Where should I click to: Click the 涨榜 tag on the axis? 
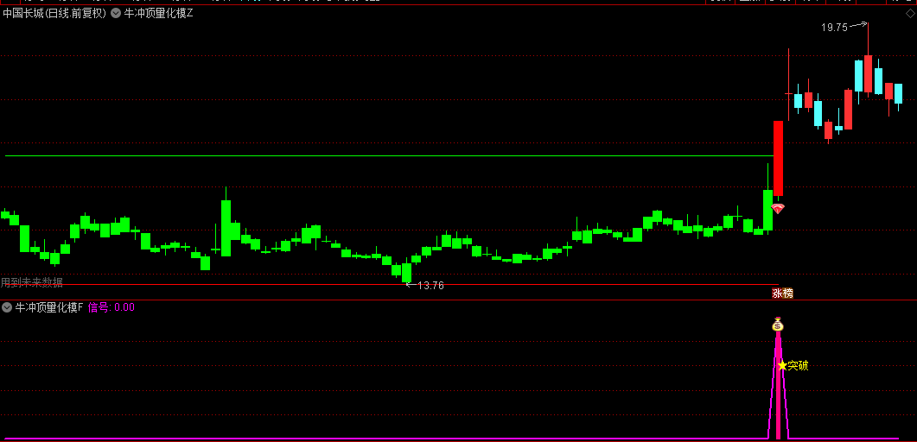pyautogui.click(x=782, y=294)
